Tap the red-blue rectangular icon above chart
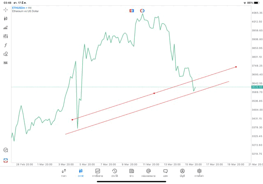The image size is (263, 184). click(x=131, y=10)
